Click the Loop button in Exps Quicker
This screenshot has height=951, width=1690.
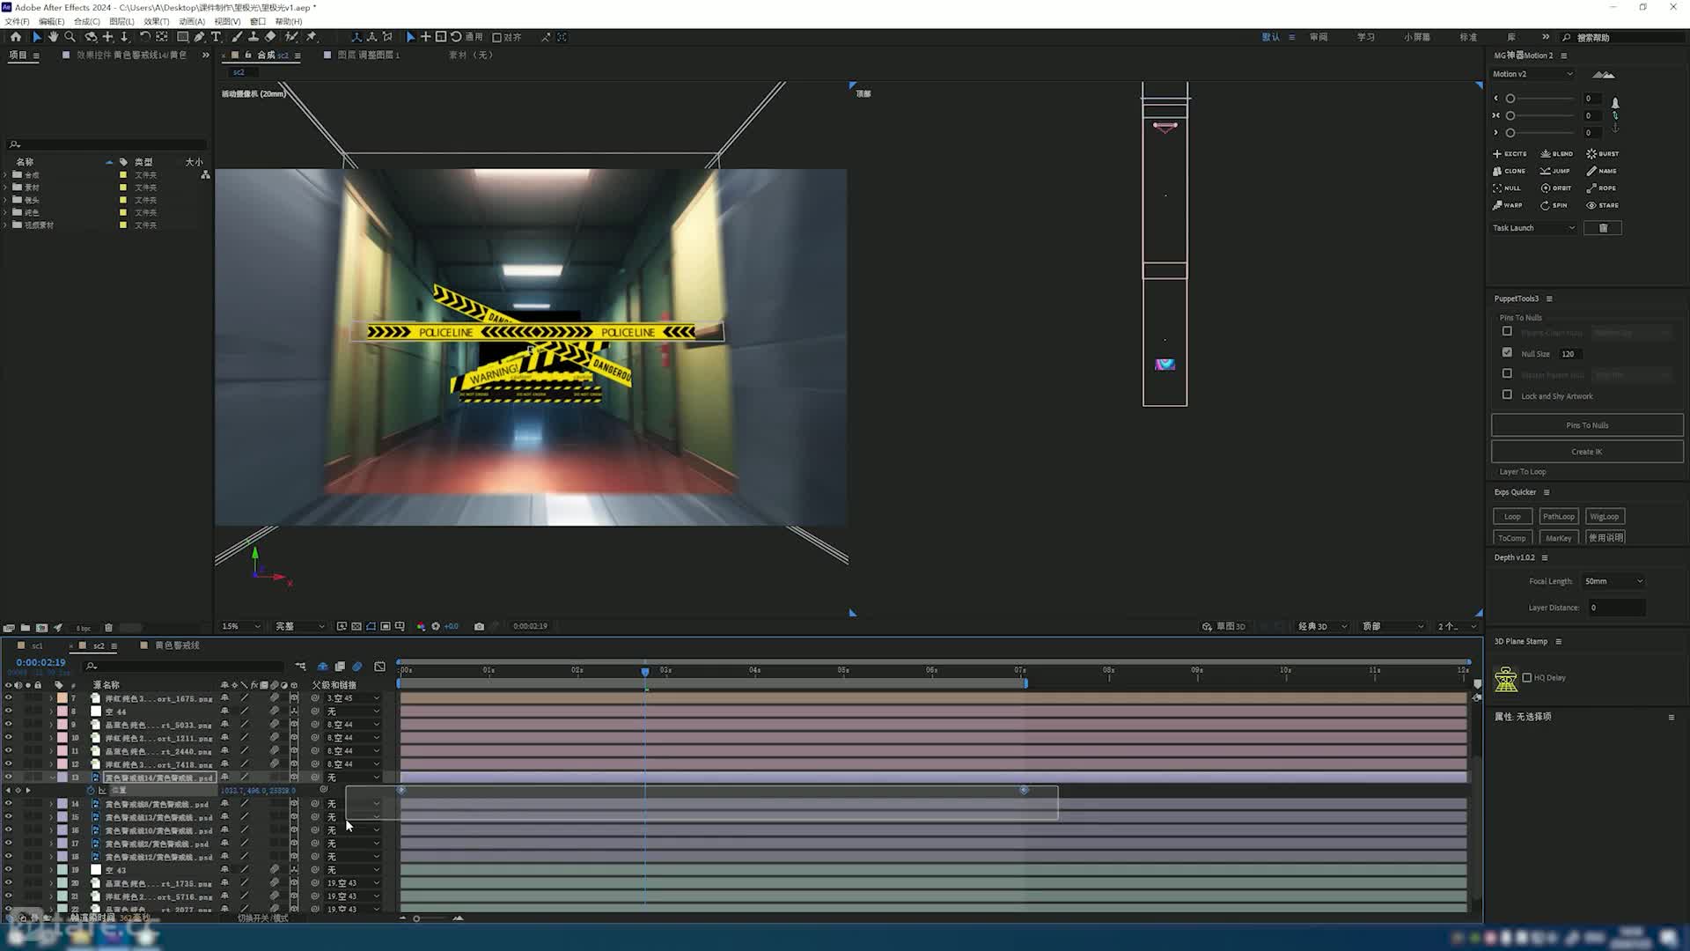[1512, 517]
